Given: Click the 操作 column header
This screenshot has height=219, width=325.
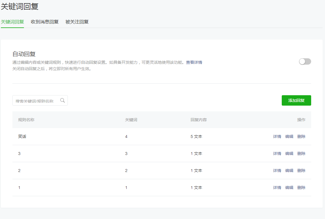Looking at the screenshot, I should click(x=301, y=120).
